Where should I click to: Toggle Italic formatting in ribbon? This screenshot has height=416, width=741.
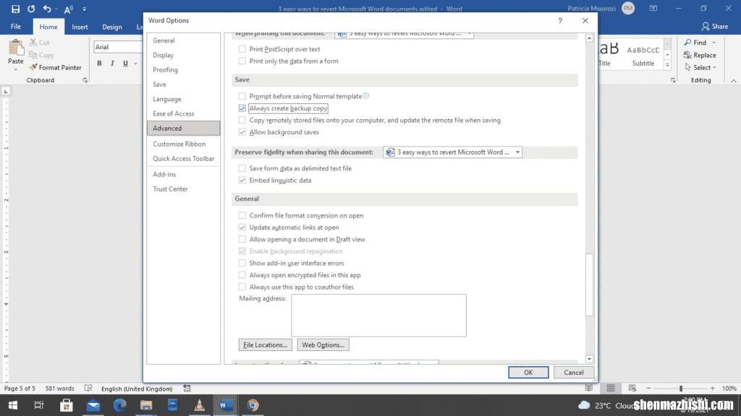tap(112, 64)
